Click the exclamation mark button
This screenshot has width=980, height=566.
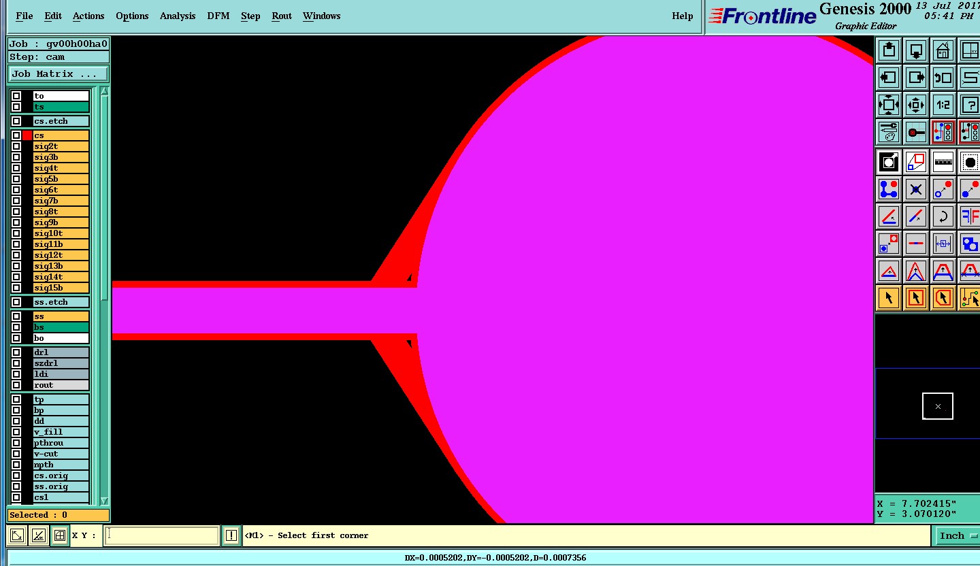pyautogui.click(x=231, y=535)
